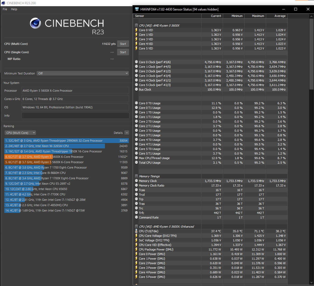
Task: Select ranking entry Ryzen 7 1700 Eight-Core
Action: (66, 168)
